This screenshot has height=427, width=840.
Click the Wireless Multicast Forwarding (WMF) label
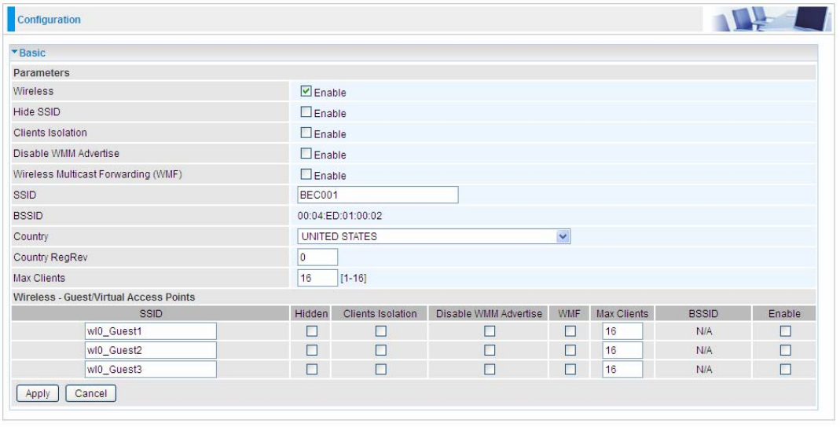(x=97, y=174)
